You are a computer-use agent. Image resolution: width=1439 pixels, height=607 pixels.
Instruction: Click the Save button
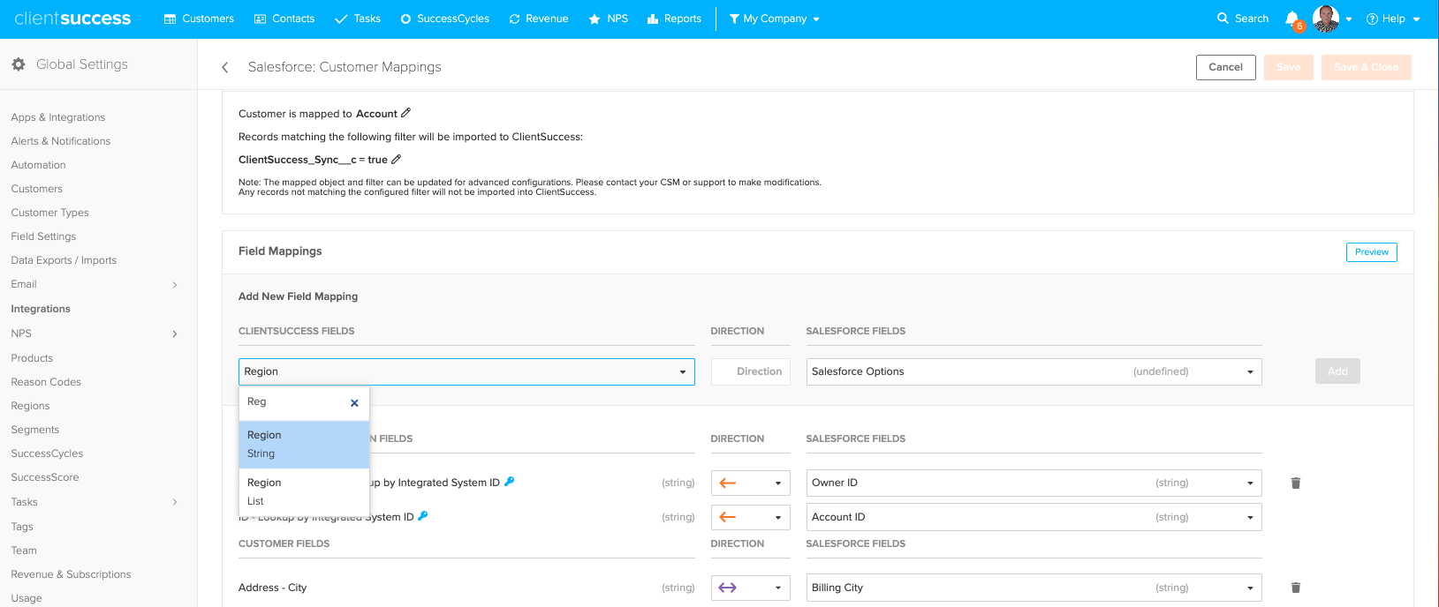pos(1288,67)
